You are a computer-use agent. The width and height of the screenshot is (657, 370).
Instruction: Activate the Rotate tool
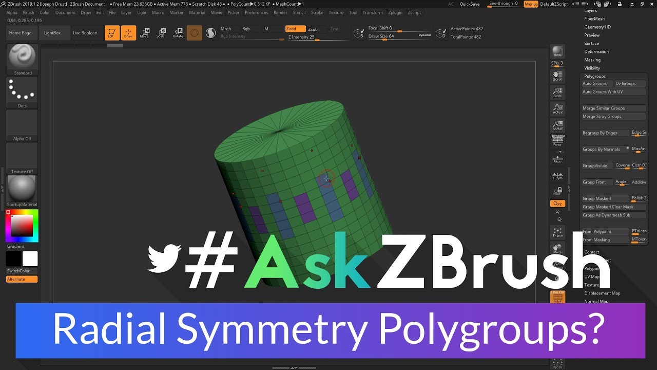[178, 33]
